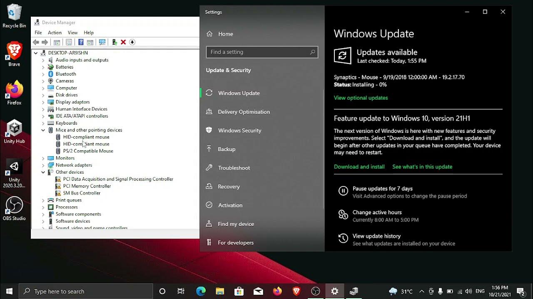
Task: Click Update driver green arrow icon
Action: pyautogui.click(x=114, y=42)
